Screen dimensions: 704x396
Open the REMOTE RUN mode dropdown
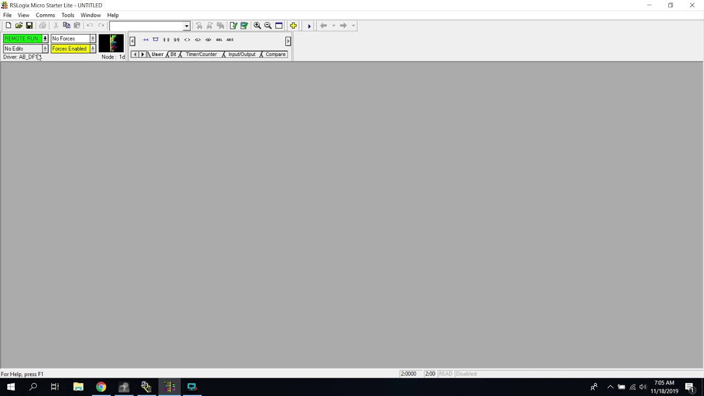(45, 38)
